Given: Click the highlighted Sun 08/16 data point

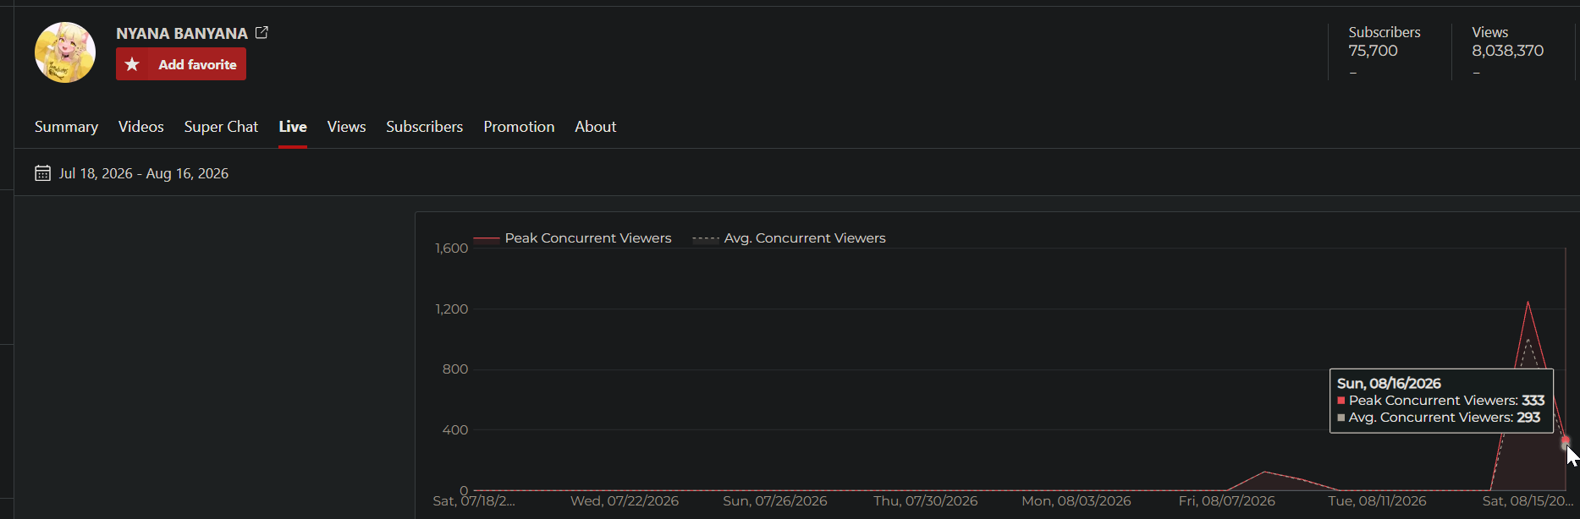Looking at the screenshot, I should coord(1565,440).
